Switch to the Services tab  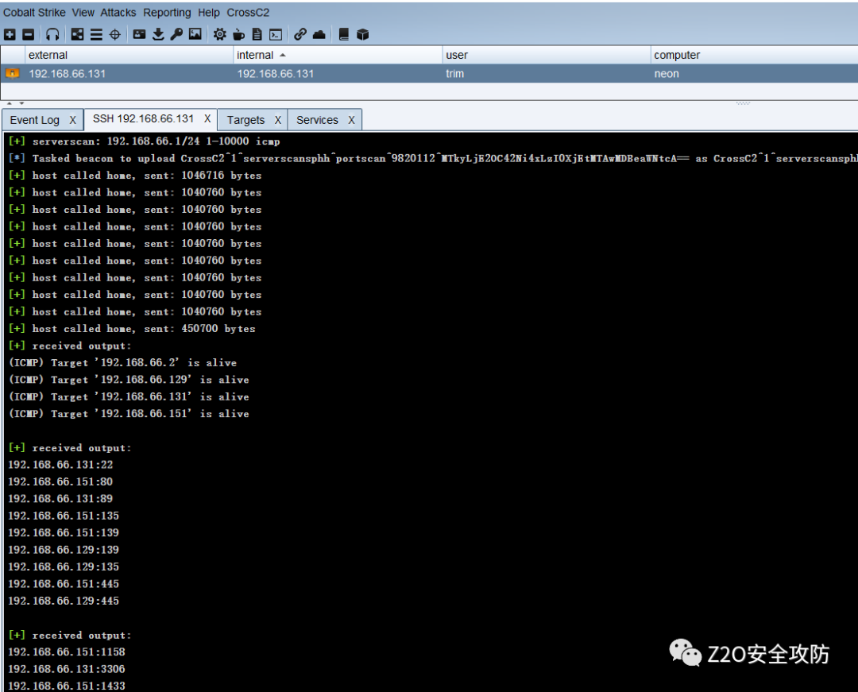pyautogui.click(x=317, y=120)
